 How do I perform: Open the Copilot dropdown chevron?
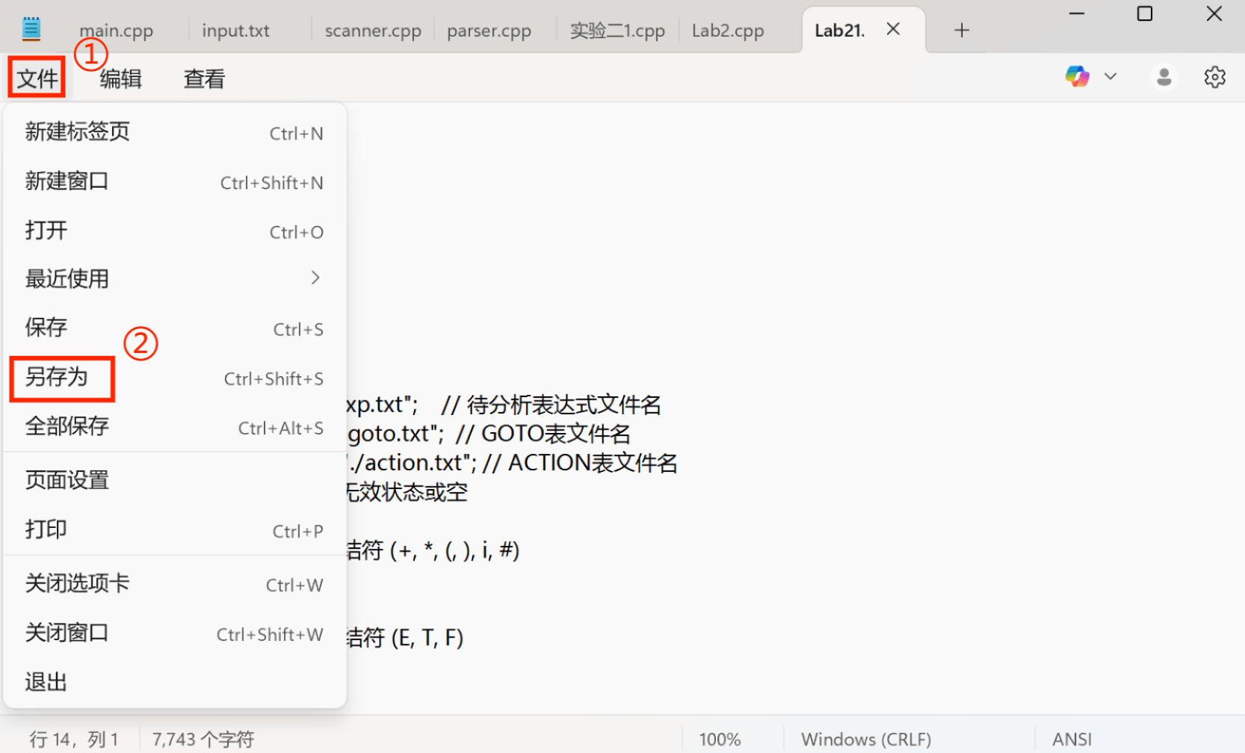(1111, 76)
